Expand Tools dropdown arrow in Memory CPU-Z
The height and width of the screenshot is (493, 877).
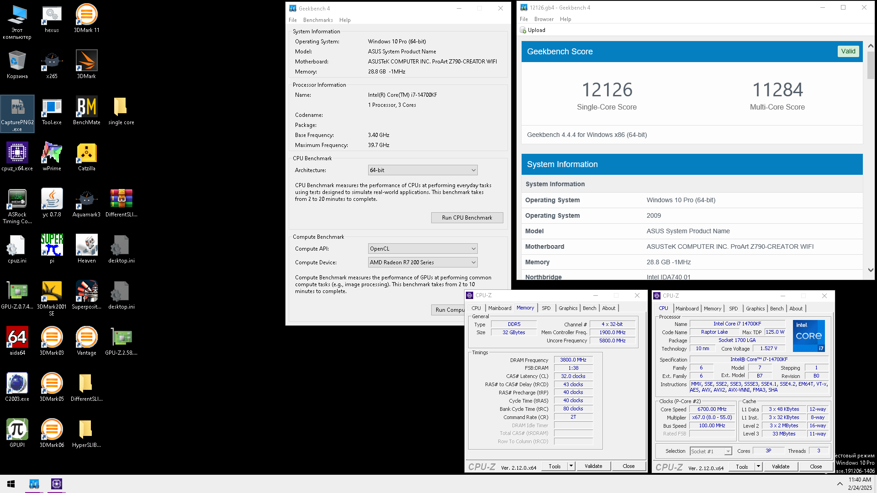[x=571, y=466]
